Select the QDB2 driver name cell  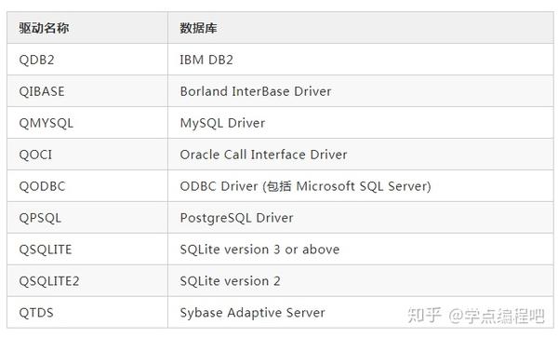click(x=36, y=60)
